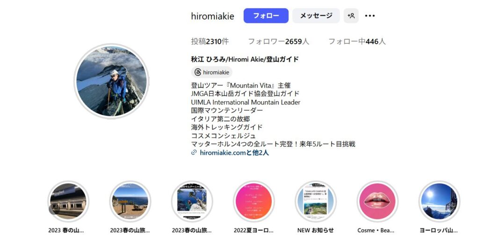The width and height of the screenshot is (479, 248).
Task: Click the 秋江 ひろみ/Hiromi Akie display name
Action: point(245,59)
